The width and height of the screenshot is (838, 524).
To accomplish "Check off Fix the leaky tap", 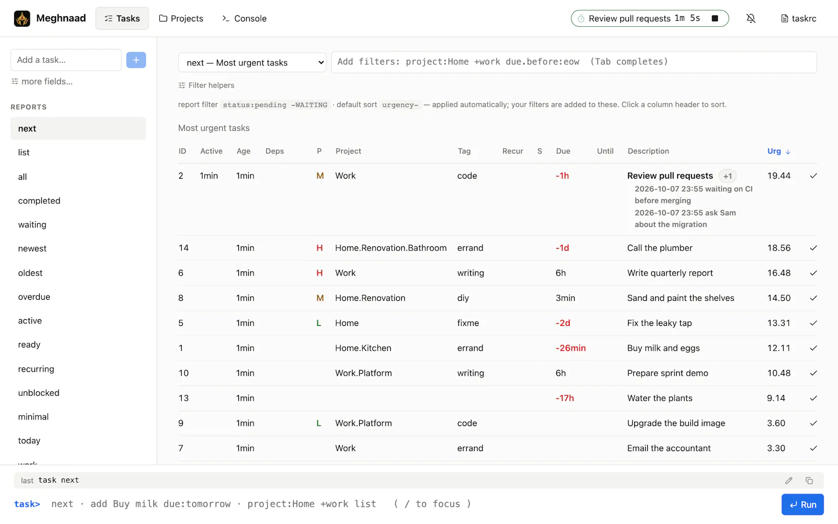I will pyautogui.click(x=813, y=323).
